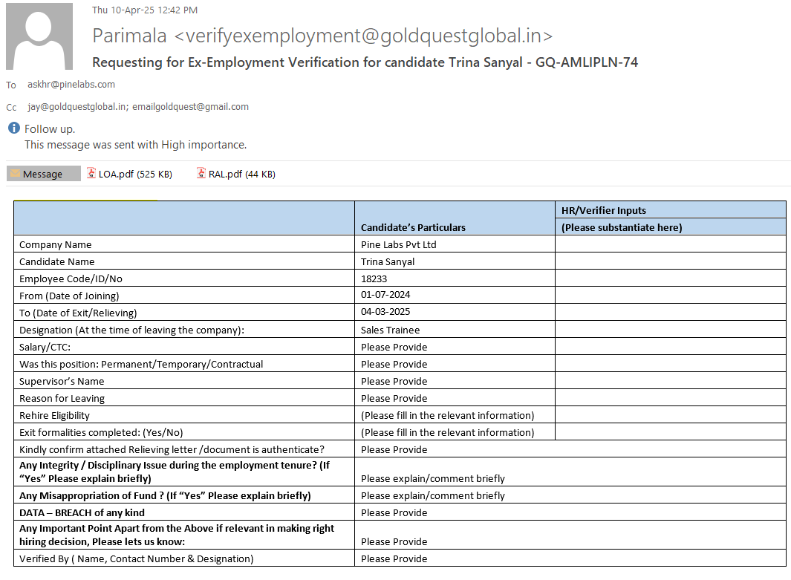Click Cc address emailgoldquest@gmail.com

click(x=191, y=107)
